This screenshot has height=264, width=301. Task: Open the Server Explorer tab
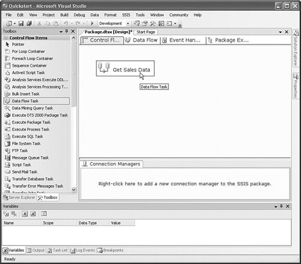coord(19,198)
